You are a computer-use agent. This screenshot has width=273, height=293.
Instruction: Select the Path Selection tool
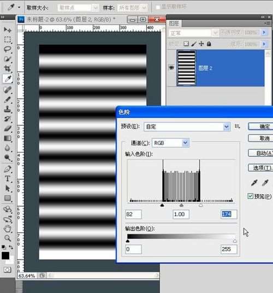coord(8,188)
